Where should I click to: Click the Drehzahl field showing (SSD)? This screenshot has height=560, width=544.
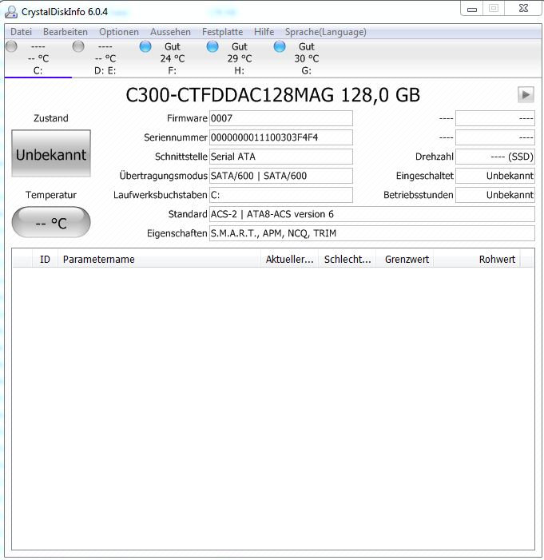tap(495, 157)
